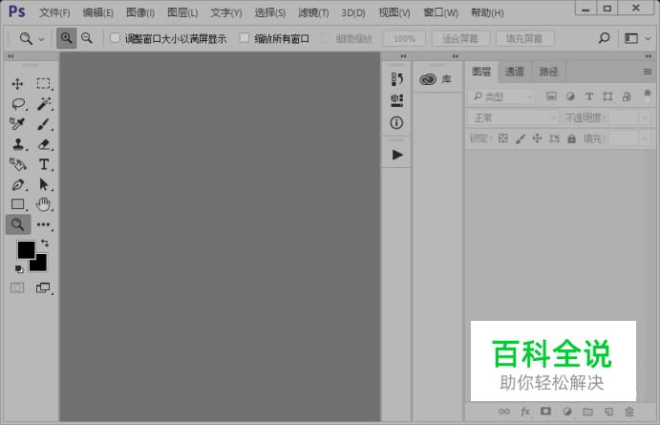Viewport: 660px width, 425px height.
Task: Open the Edit menu
Action: tap(98, 12)
